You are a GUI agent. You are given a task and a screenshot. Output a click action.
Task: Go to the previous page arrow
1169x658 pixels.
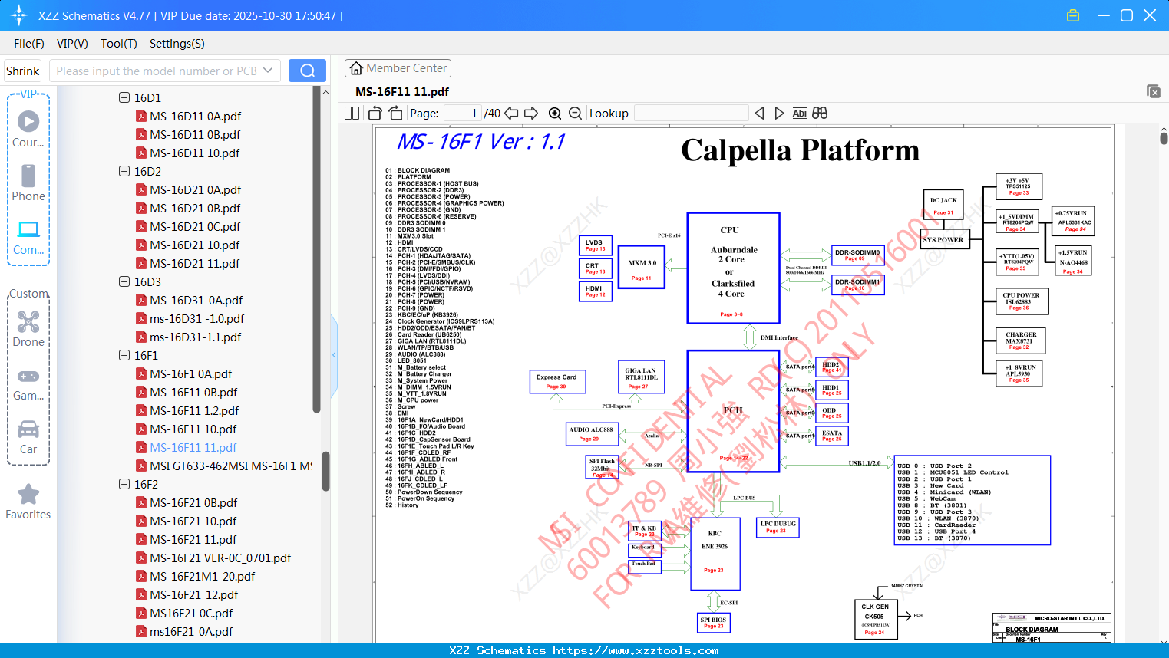click(x=511, y=113)
